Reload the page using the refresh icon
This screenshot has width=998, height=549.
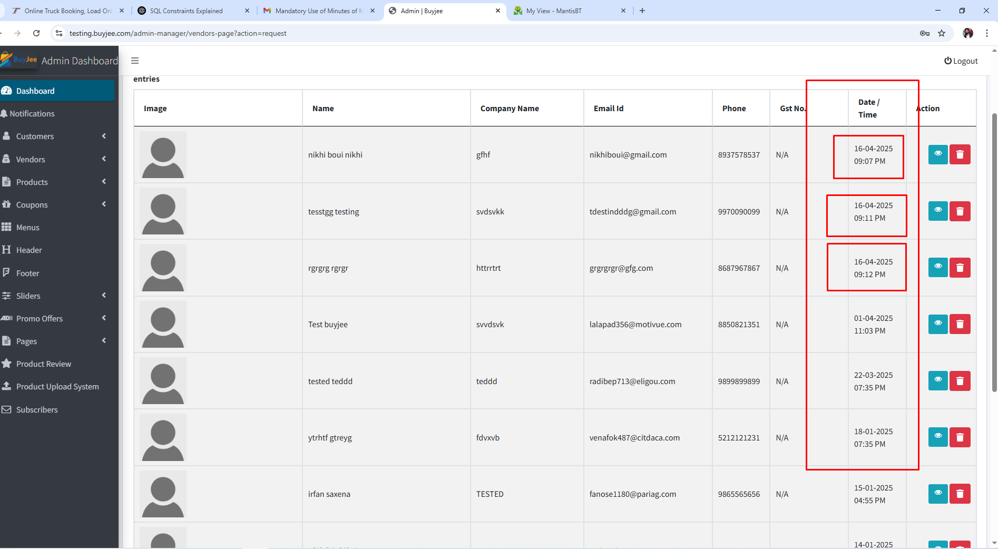pos(36,33)
